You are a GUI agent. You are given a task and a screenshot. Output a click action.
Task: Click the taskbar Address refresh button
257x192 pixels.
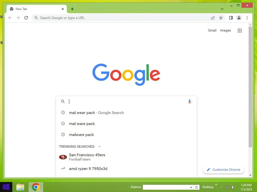tap(197, 187)
